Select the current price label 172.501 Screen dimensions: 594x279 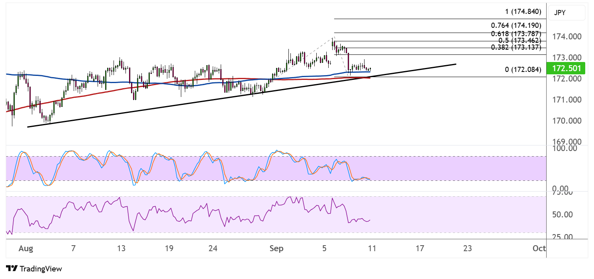tap(567, 68)
